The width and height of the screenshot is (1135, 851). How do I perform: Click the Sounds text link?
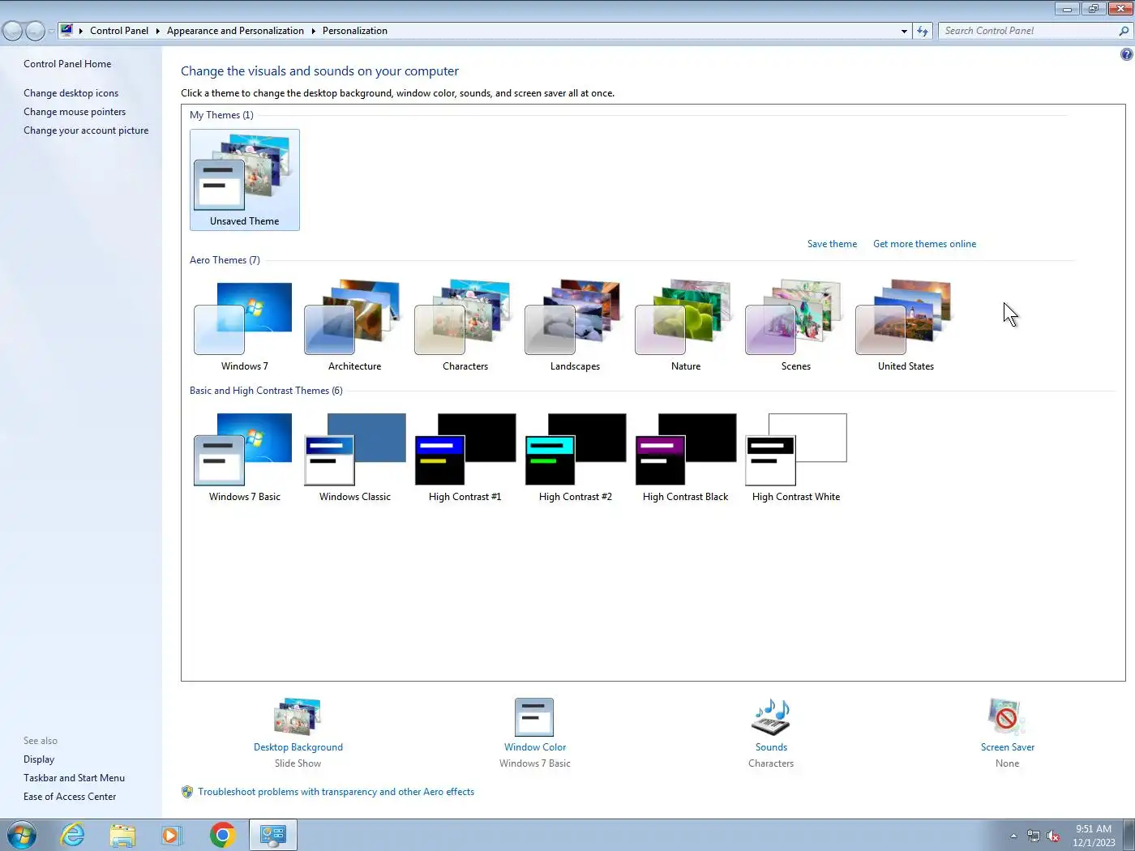point(771,747)
